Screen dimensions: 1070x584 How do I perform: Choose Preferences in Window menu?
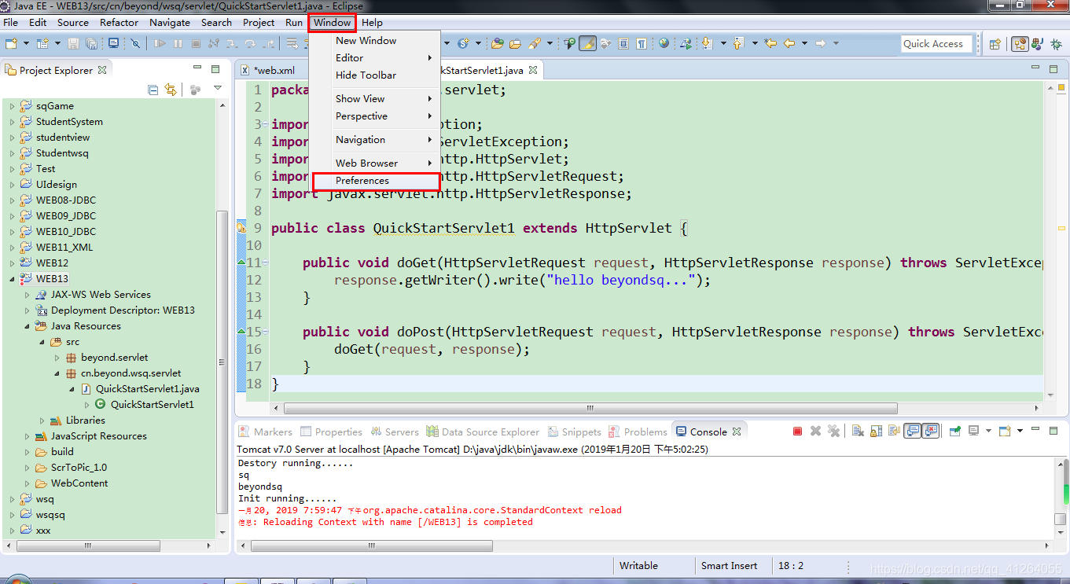pyautogui.click(x=374, y=181)
